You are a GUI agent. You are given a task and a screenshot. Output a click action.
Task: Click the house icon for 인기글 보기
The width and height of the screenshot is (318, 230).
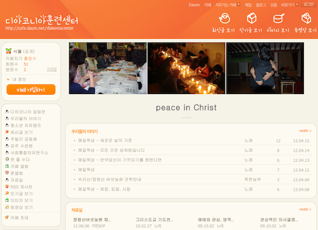pos(251,18)
